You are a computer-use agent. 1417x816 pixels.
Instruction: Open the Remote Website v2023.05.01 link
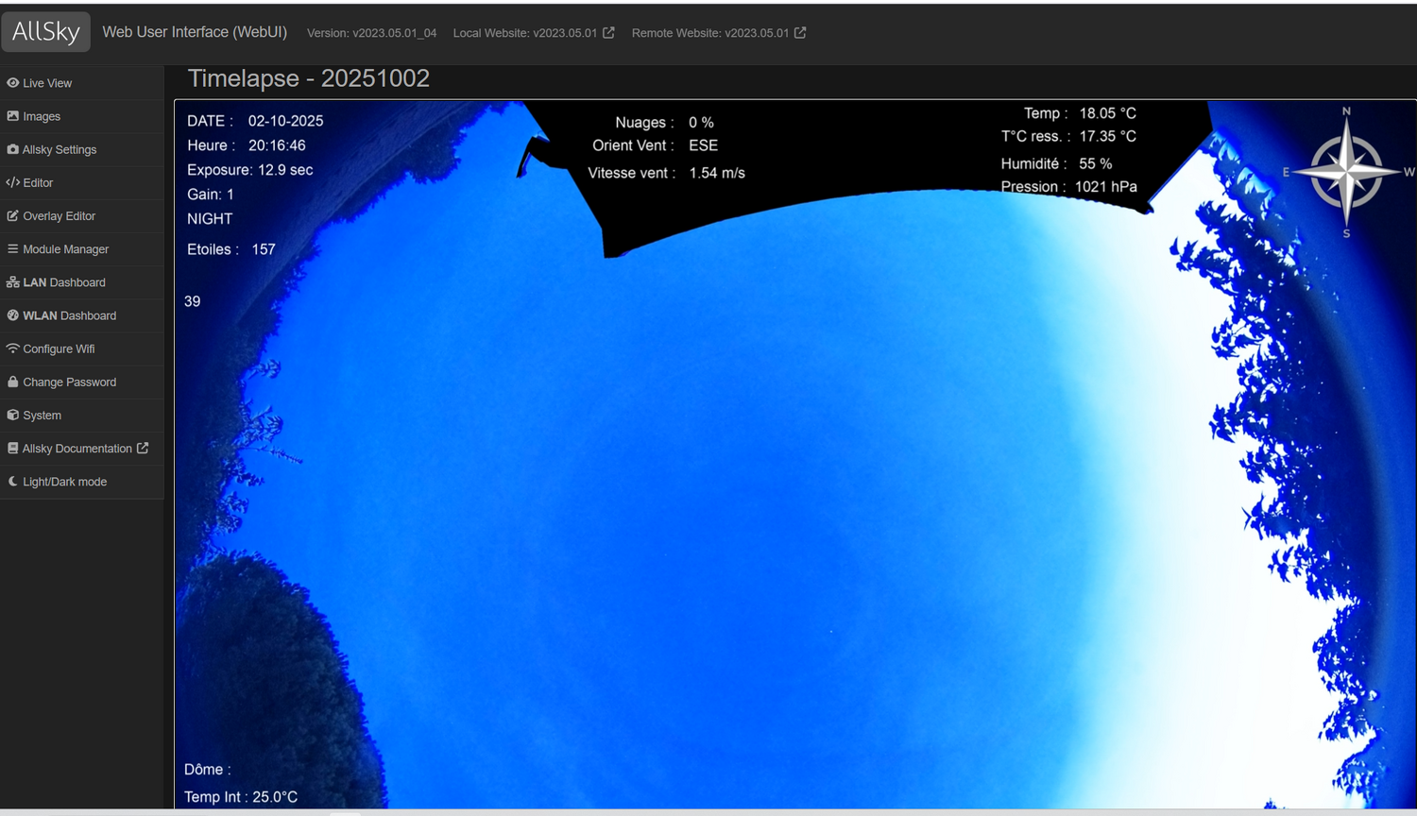tap(719, 33)
